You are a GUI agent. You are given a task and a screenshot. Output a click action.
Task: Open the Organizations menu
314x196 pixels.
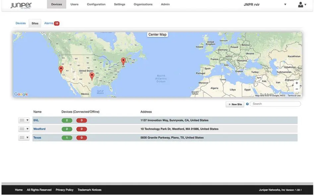[x=143, y=4]
